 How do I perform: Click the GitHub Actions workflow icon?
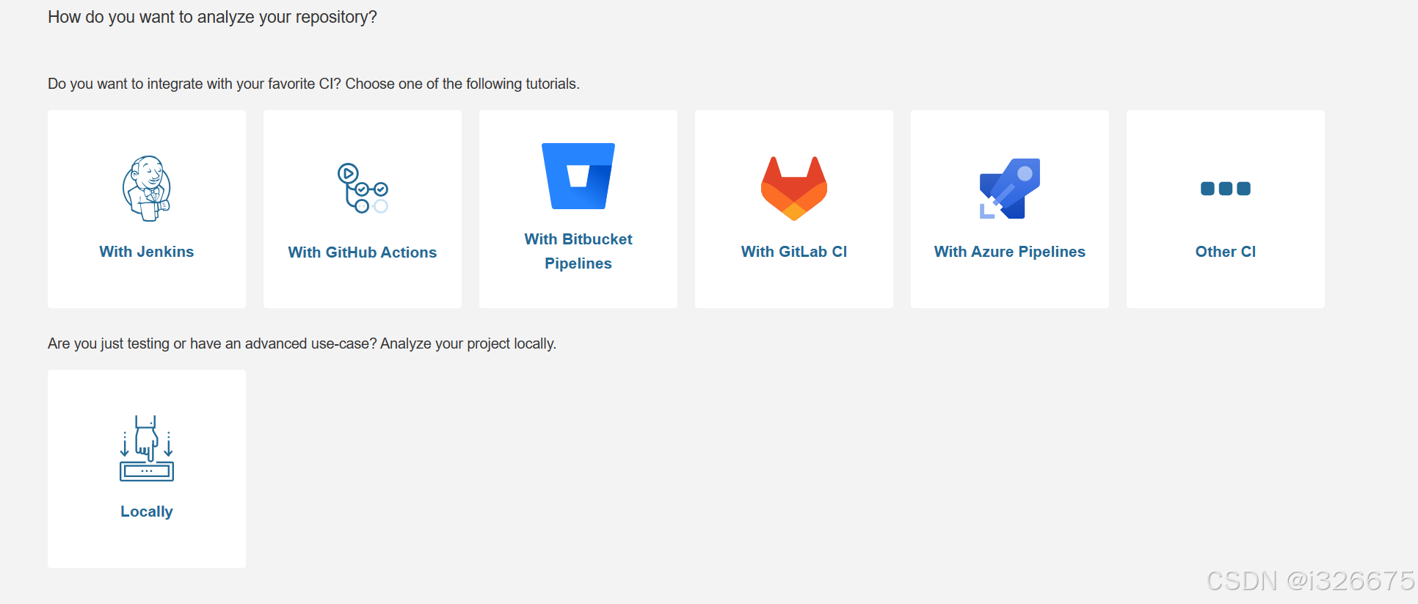click(x=363, y=189)
